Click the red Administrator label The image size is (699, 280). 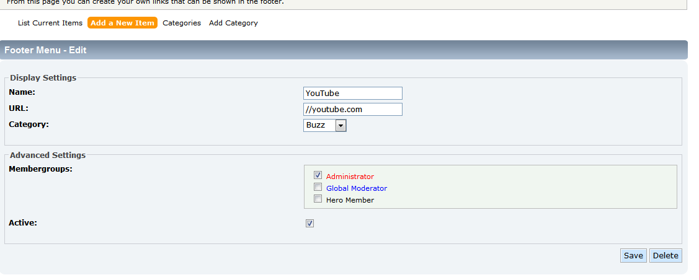(350, 177)
